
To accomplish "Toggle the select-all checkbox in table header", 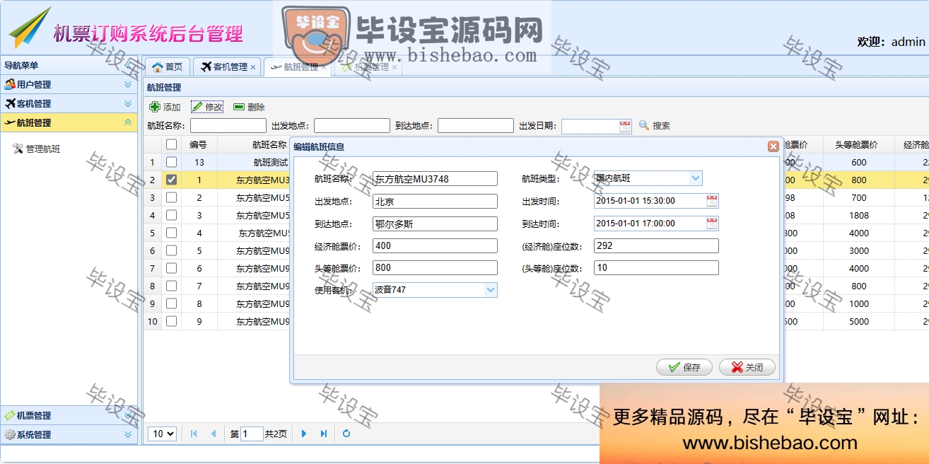I will coord(171,144).
